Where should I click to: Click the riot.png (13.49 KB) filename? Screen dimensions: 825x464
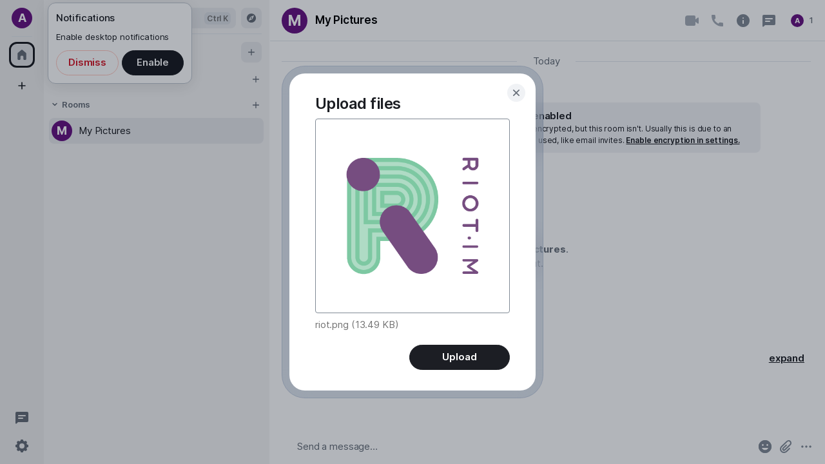tap(356, 325)
